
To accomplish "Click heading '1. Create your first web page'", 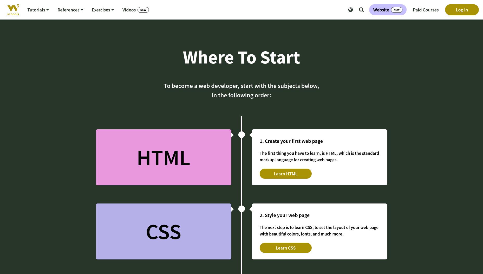I will pyautogui.click(x=291, y=141).
